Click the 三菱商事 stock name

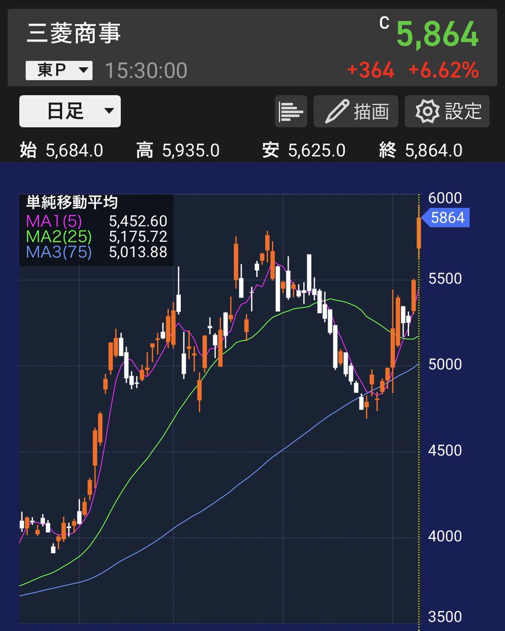[74, 33]
